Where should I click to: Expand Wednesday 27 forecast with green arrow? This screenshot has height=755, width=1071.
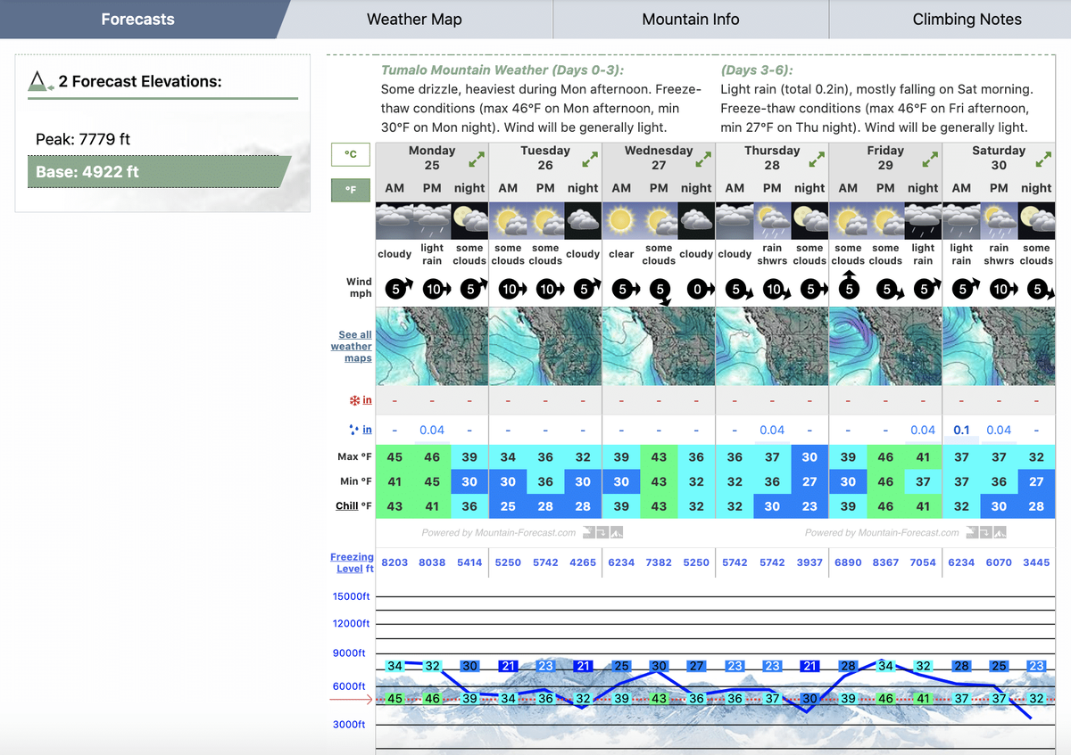tap(703, 160)
